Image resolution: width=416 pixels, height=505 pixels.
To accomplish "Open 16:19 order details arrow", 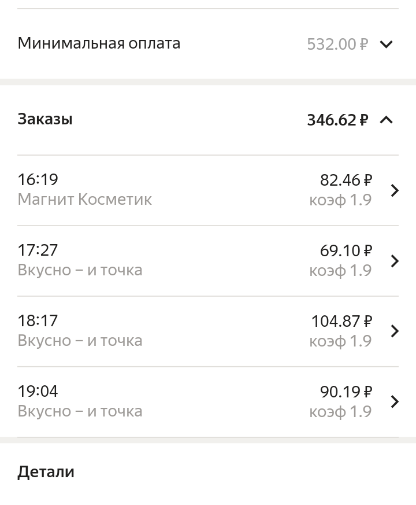I will (395, 190).
